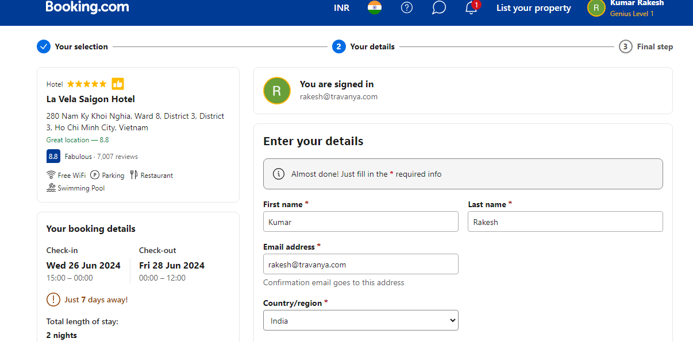Screen dimensions: 693x342
Task: Click the La Vela Saigon Hotel name
Action: [91, 99]
